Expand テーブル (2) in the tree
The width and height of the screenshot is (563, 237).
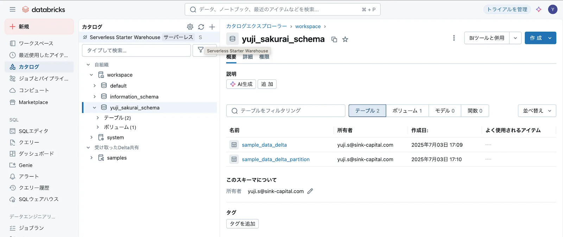pyautogui.click(x=98, y=118)
